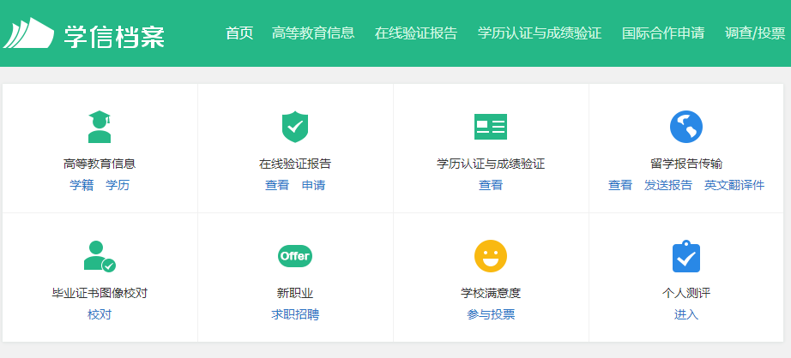This screenshot has width=791, height=358.
Task: Go to 国际合作申请 in the top menu
Action: 662,33
